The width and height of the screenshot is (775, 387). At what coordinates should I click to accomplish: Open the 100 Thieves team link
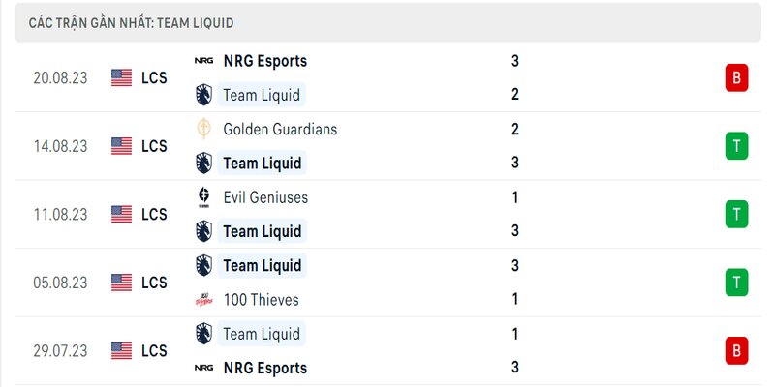point(261,300)
